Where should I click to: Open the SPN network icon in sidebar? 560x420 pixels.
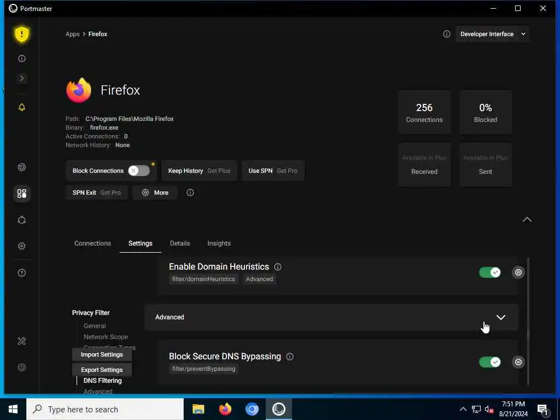point(22,220)
